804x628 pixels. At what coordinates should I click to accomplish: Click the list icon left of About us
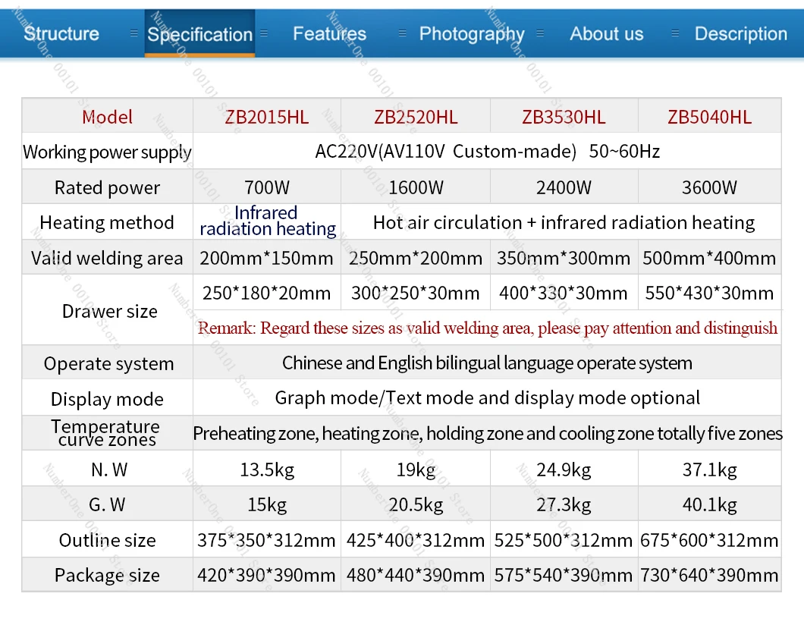(x=540, y=33)
